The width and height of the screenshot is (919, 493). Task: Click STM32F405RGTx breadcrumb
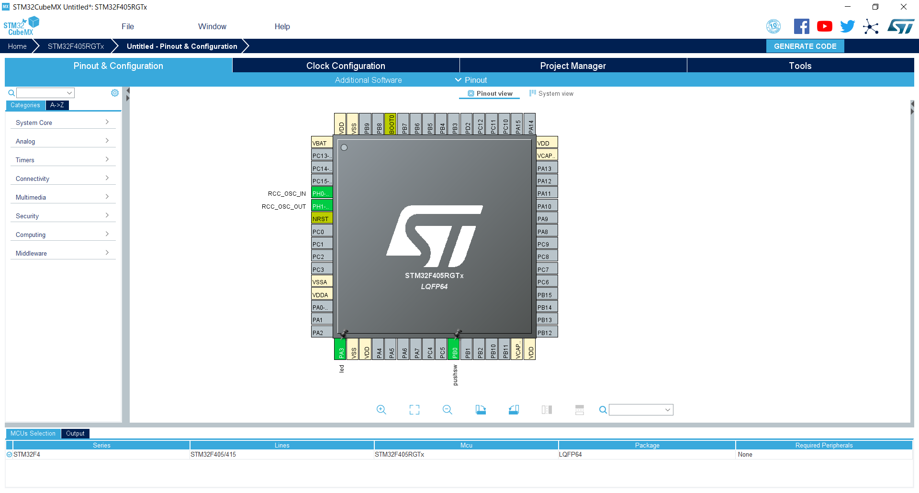(76, 46)
